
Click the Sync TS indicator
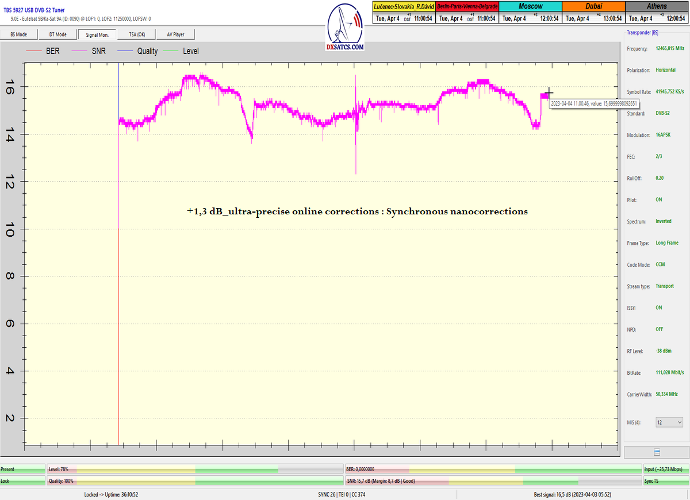[x=665, y=480]
